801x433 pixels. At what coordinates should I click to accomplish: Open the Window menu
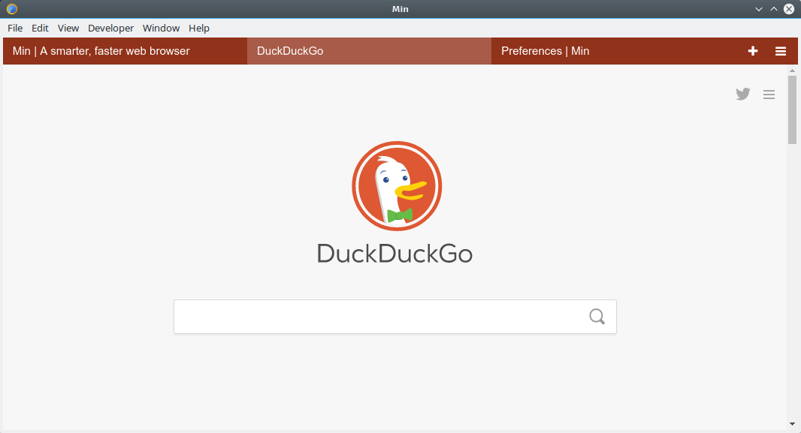(x=161, y=28)
